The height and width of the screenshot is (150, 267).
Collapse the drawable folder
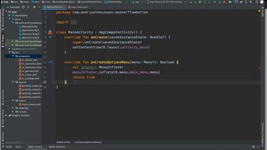(x=13, y=56)
